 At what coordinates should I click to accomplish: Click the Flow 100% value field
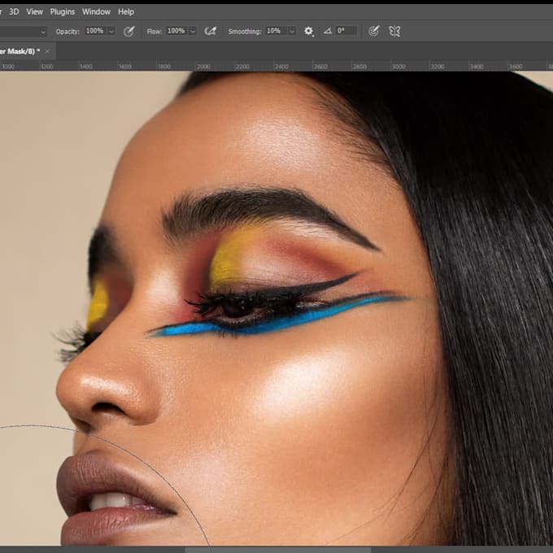(x=176, y=31)
